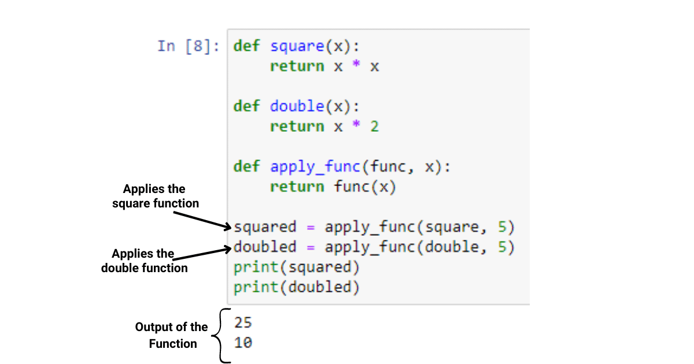This screenshot has width=694, height=364.
Task: Select the def apply_func(func, x) line
Action: tap(341, 167)
